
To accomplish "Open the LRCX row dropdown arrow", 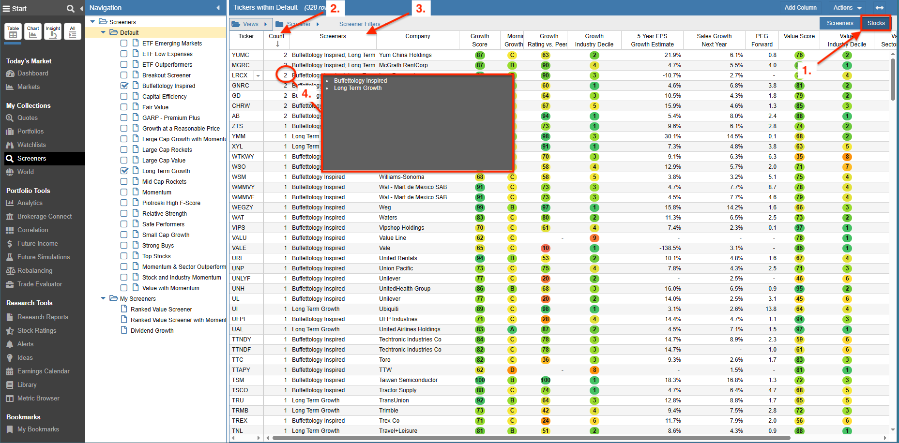I will [258, 75].
